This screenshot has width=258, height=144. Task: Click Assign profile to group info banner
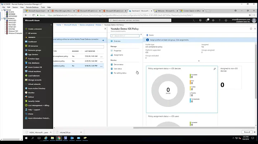pos(200,40)
